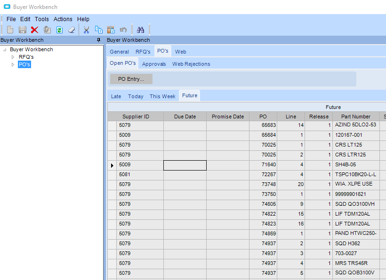Click PO number 65683 cell

pyautogui.click(x=263, y=126)
